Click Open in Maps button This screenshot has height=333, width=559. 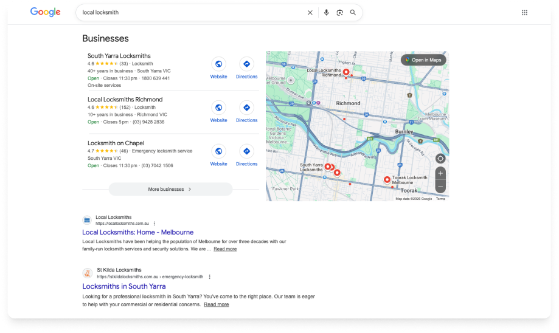coord(423,60)
